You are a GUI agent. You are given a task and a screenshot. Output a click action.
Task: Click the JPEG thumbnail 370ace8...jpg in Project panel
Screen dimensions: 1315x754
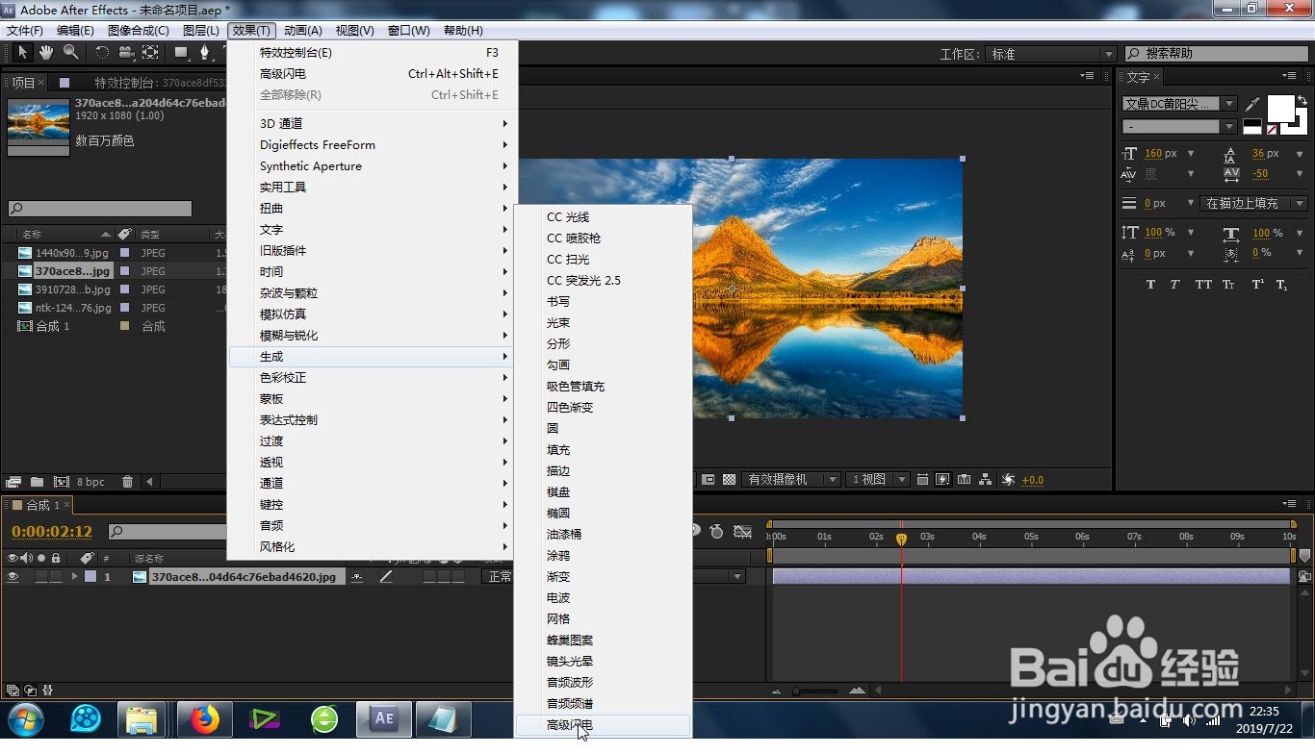22,271
